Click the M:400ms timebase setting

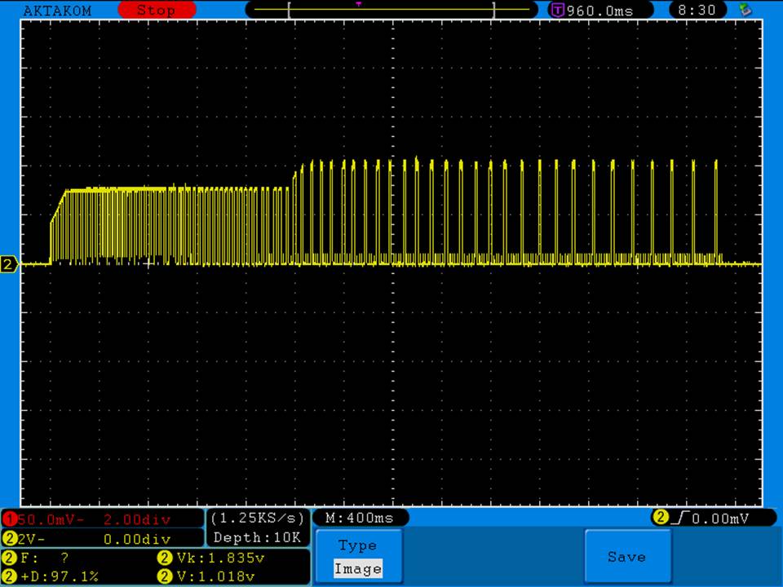click(x=359, y=518)
